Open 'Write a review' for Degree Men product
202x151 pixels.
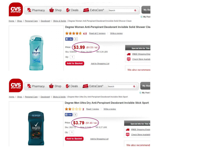[110, 109]
